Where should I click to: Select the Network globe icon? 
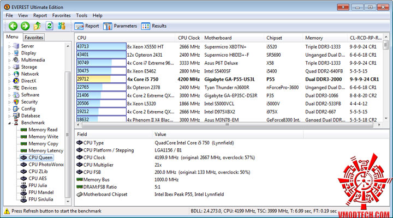(16, 74)
